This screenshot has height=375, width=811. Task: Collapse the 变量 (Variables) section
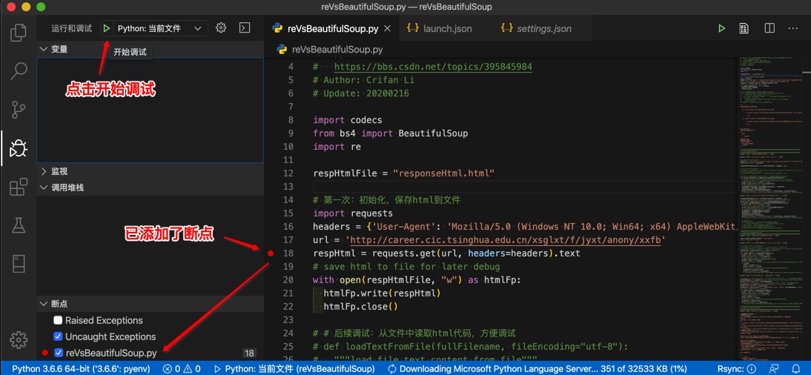150,49
